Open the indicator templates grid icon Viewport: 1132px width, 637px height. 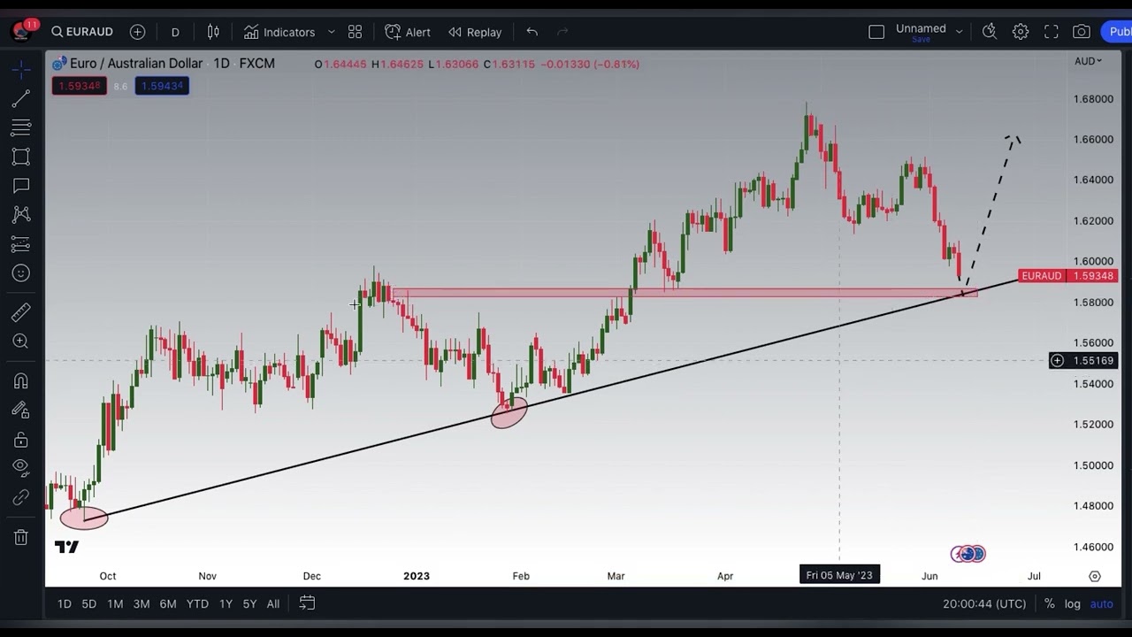(355, 32)
